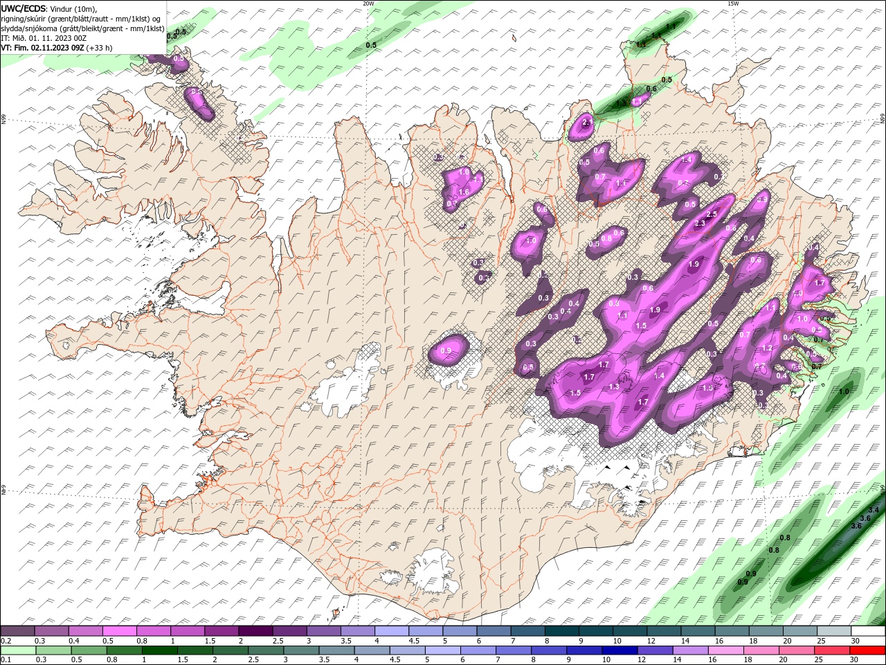Click the valid time line 'VT: Fim. 02.11.2023 09Z'
This screenshot has height=665, width=886.
click(x=42, y=48)
